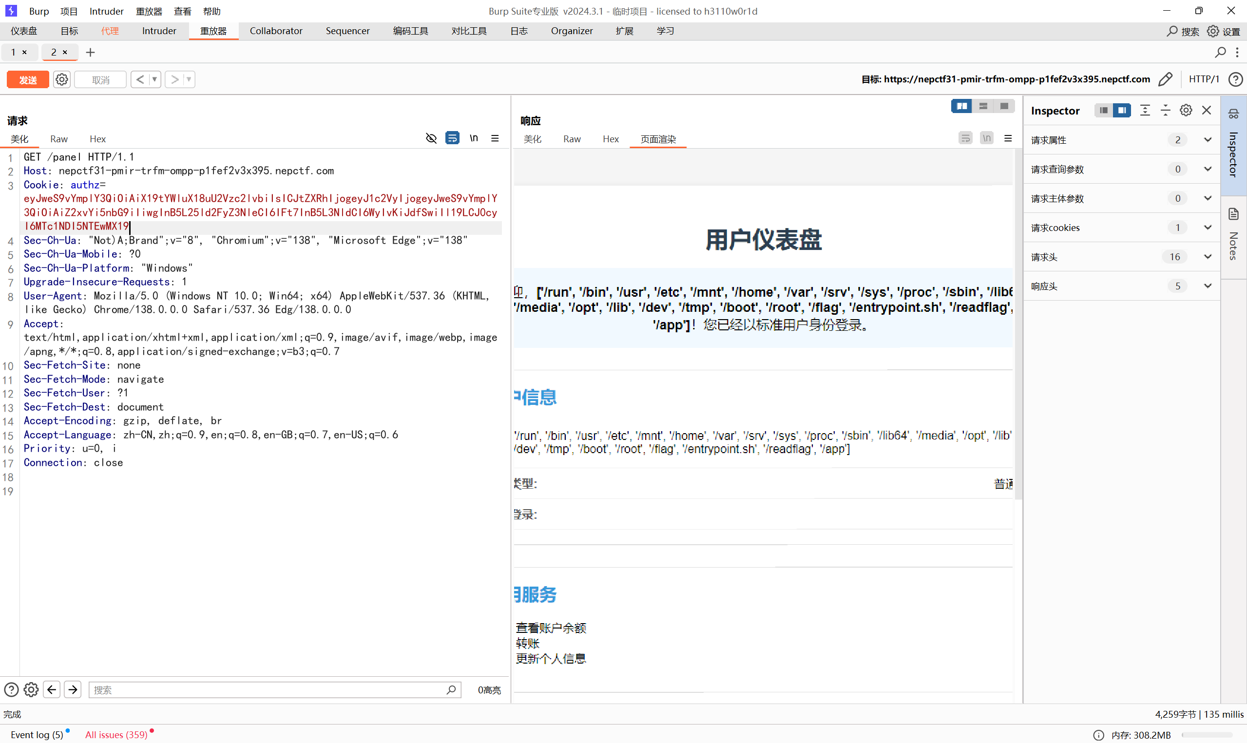Image resolution: width=1247 pixels, height=743 pixels.
Task: Open request editor hamburger menu
Action: tap(495, 138)
